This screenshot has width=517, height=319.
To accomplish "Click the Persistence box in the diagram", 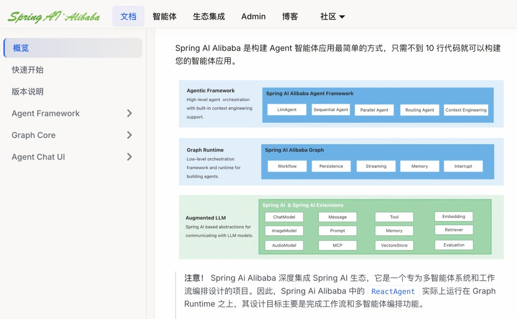I will (331, 166).
